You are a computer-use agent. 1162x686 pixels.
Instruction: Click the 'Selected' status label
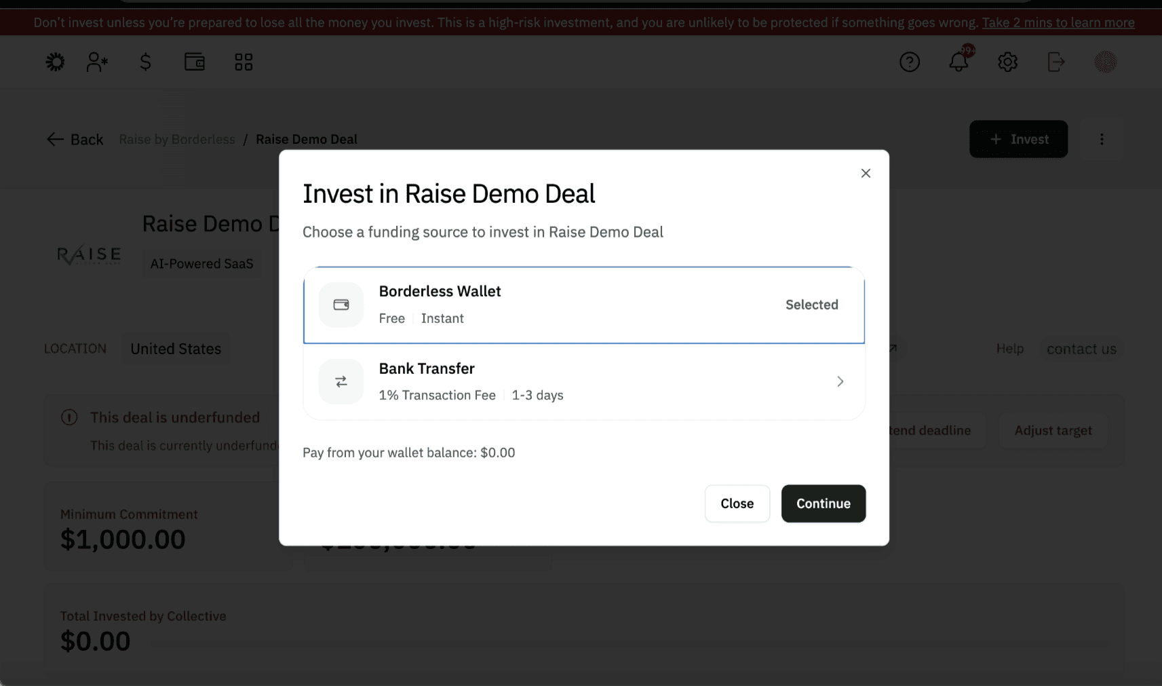point(812,305)
